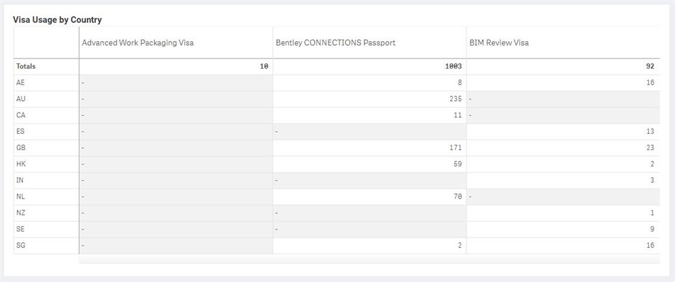Select the NL country row label
675x282 pixels.
tap(20, 197)
